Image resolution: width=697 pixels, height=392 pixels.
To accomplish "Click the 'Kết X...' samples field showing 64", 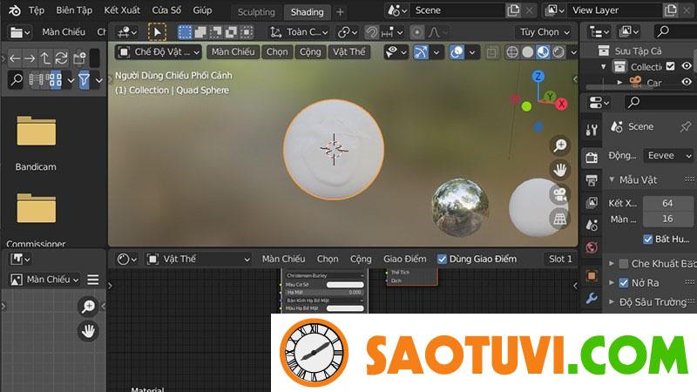I will coord(667,203).
